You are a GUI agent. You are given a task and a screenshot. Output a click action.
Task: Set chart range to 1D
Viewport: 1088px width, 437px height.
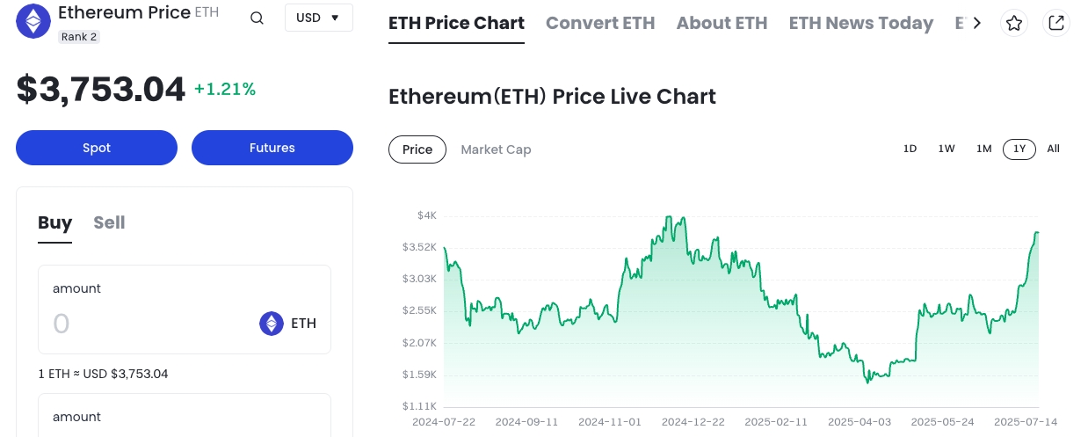click(910, 149)
